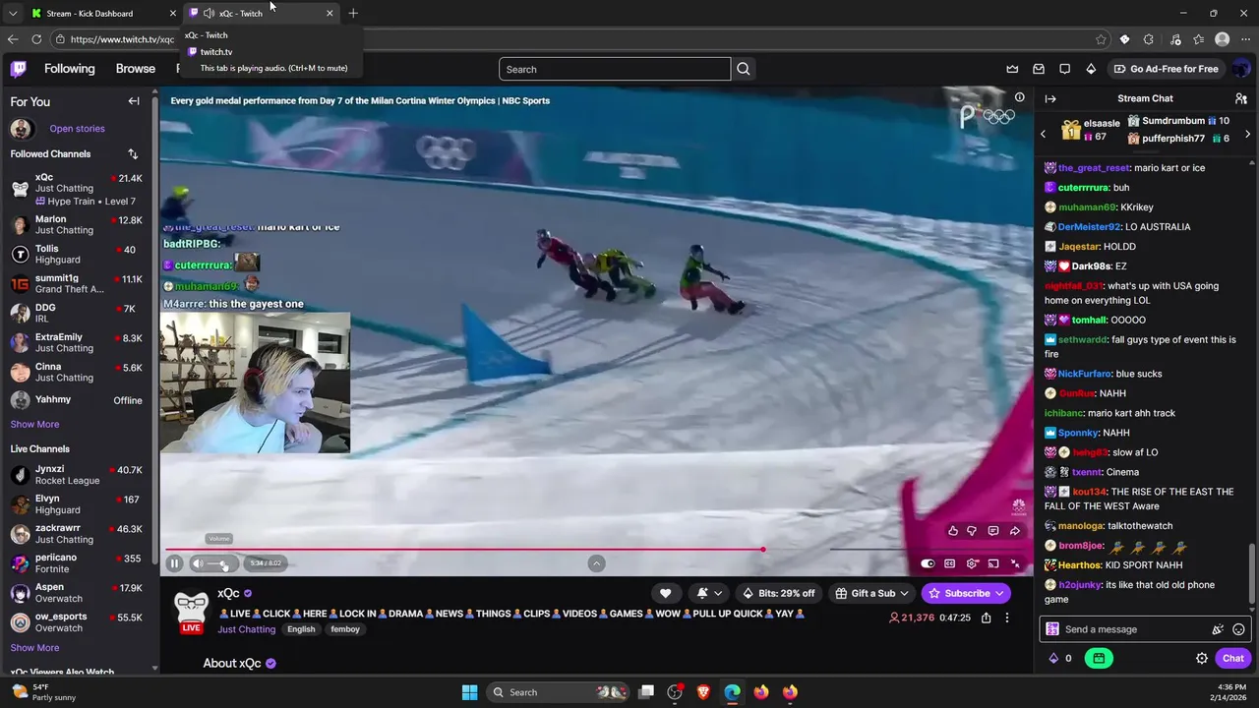Pause the stream video

pyautogui.click(x=174, y=563)
